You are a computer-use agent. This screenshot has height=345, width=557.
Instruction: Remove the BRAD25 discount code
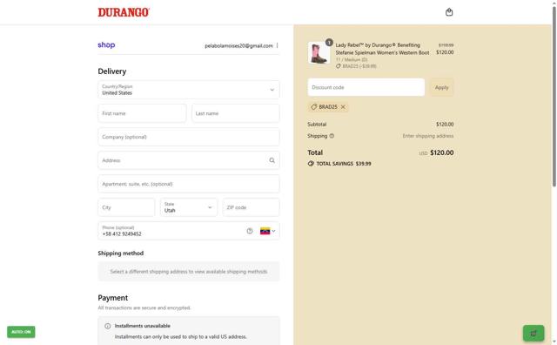point(343,106)
